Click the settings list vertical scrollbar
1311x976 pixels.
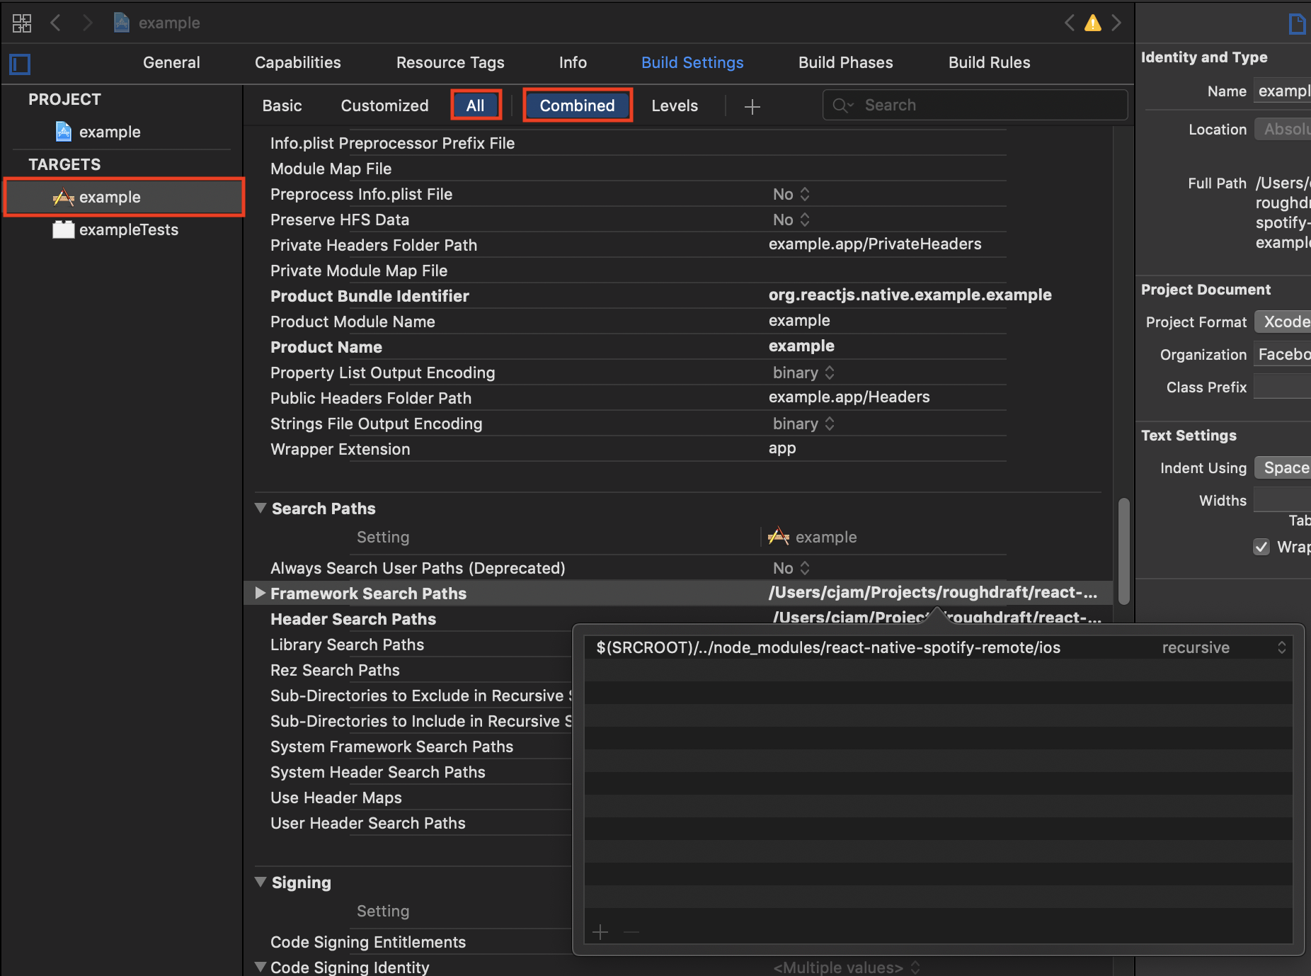(x=1123, y=551)
